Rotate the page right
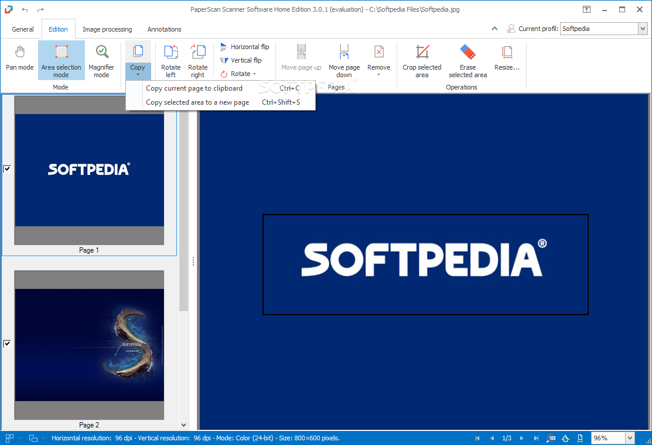Viewport: 652px width, 445px height. tap(198, 60)
